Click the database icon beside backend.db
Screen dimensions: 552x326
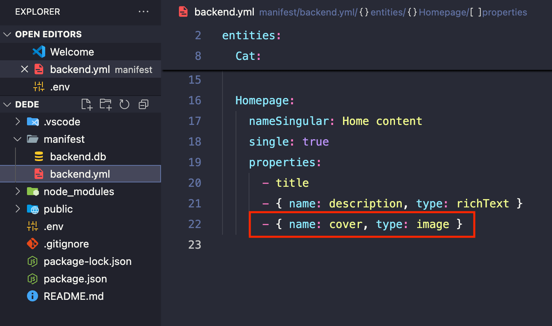tap(38, 156)
